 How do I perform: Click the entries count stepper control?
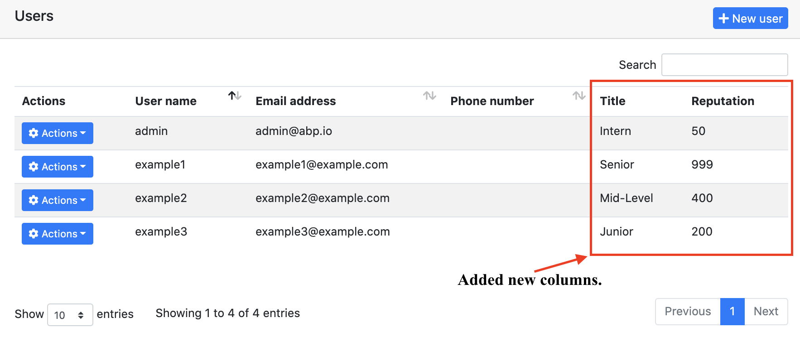pyautogui.click(x=81, y=314)
